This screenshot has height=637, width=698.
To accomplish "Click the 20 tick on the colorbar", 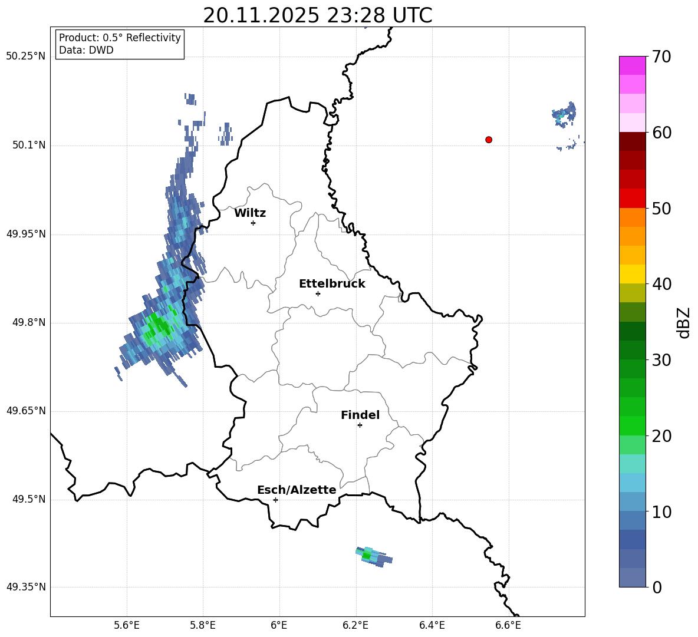I will click(661, 436).
